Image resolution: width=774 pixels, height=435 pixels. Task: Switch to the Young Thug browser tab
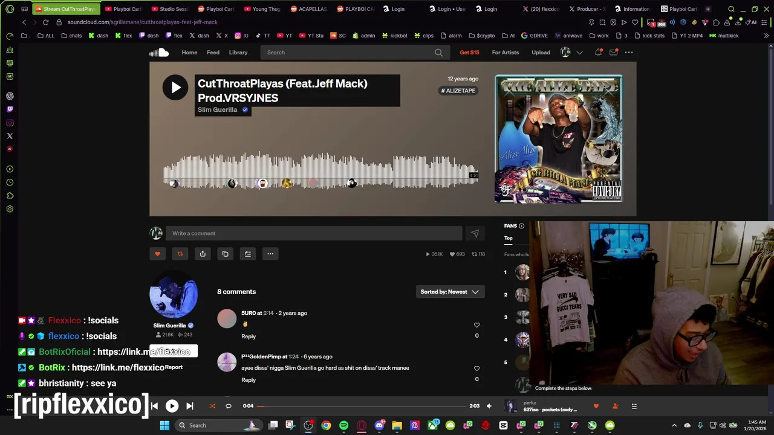click(261, 9)
